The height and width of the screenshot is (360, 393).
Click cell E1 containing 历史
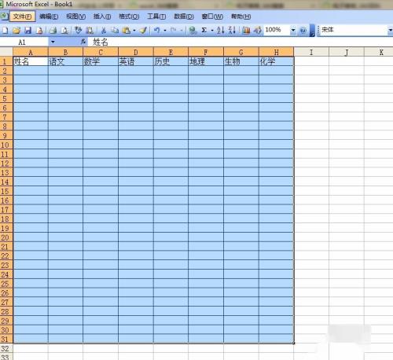click(171, 61)
